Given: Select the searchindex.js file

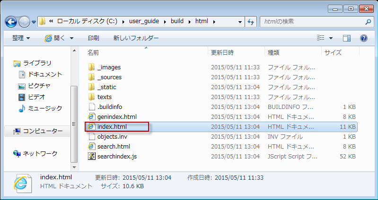Looking at the screenshot, I should (117, 157).
